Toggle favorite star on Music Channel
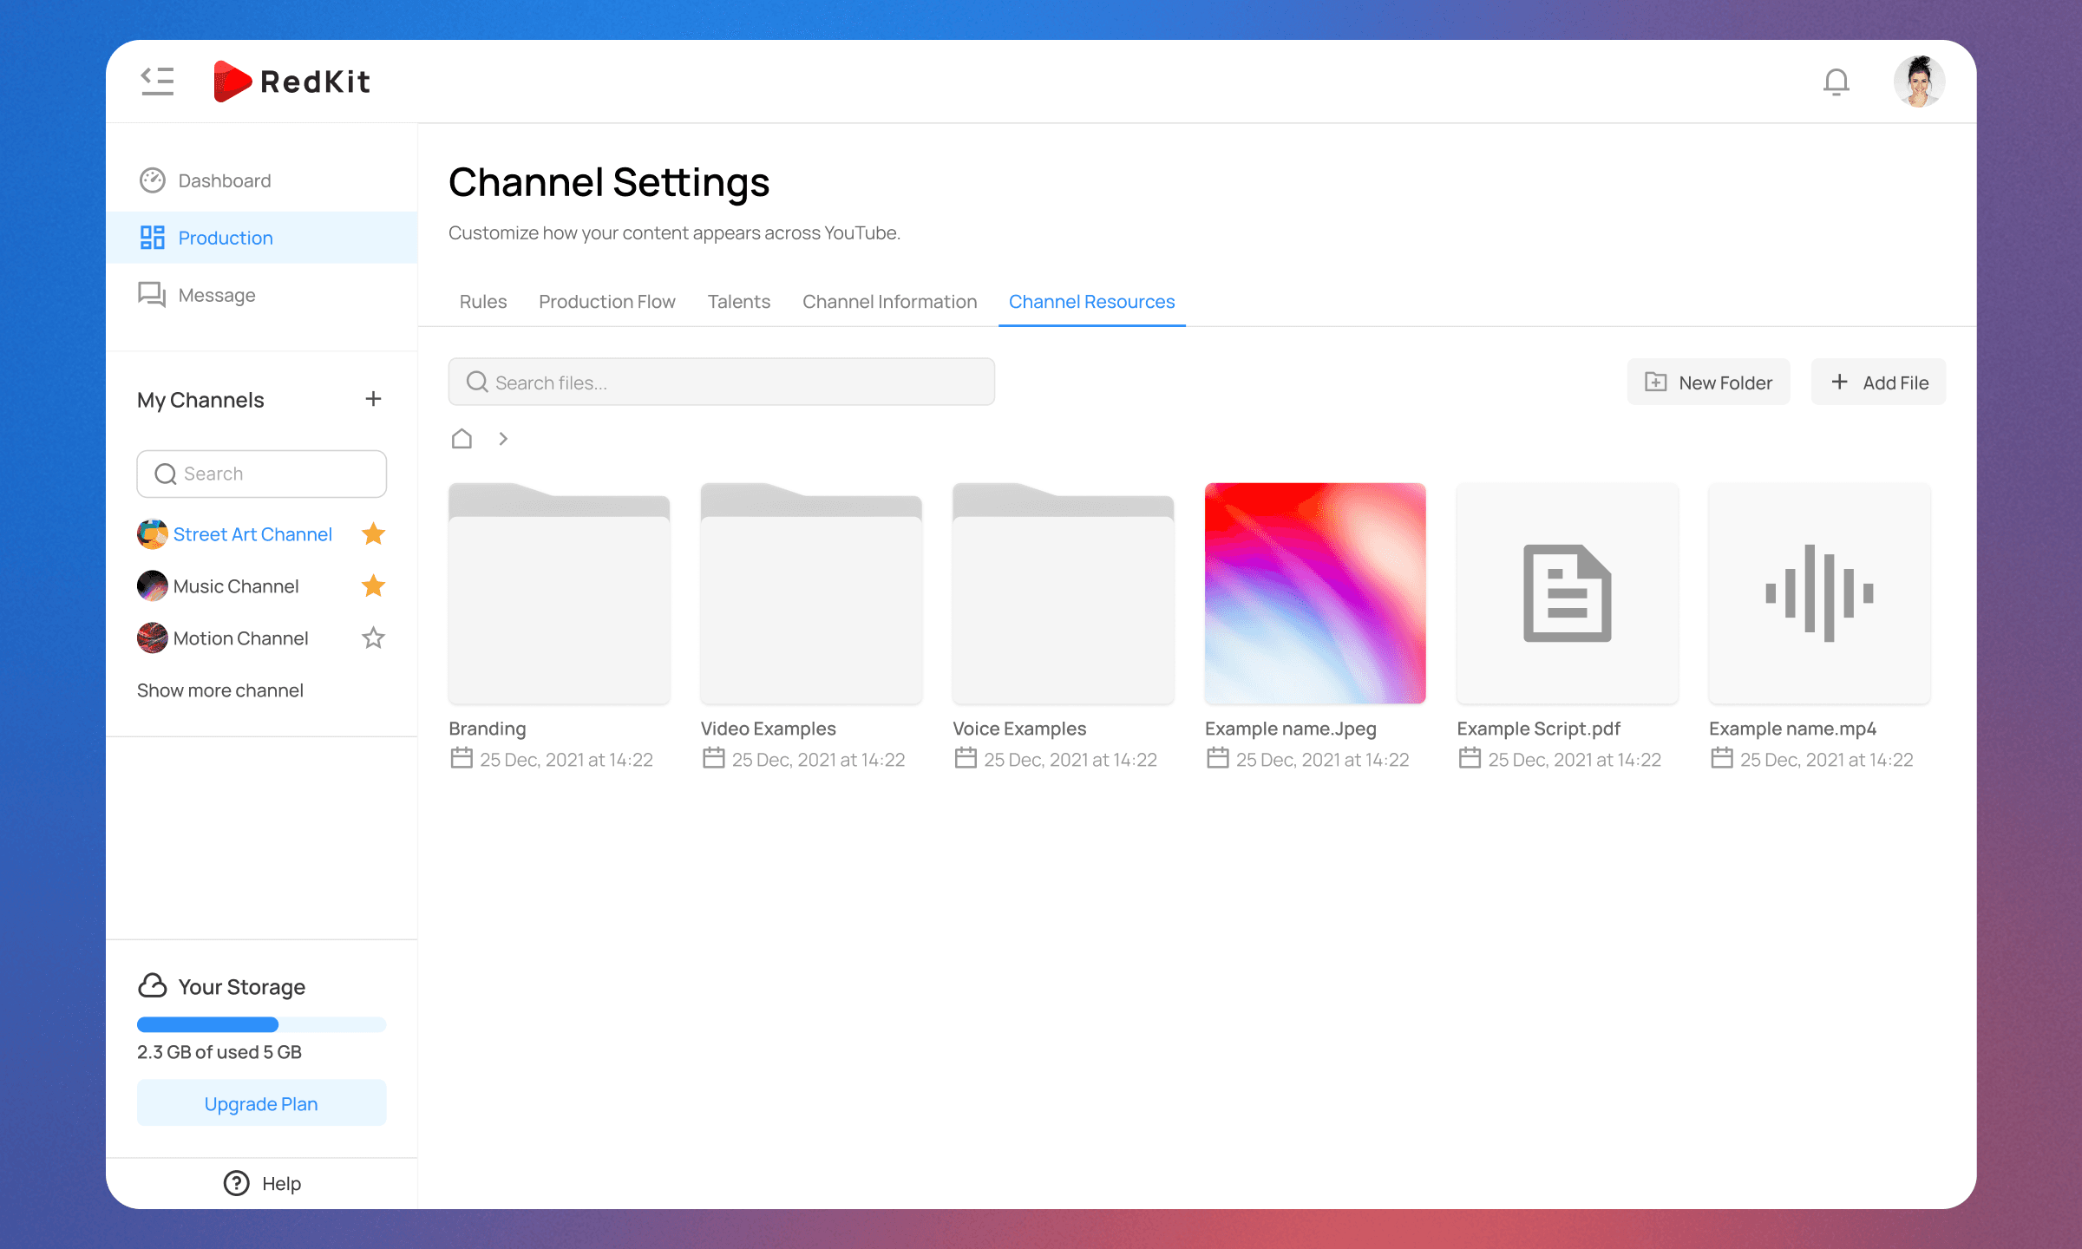This screenshot has width=2082, height=1249. (x=373, y=586)
